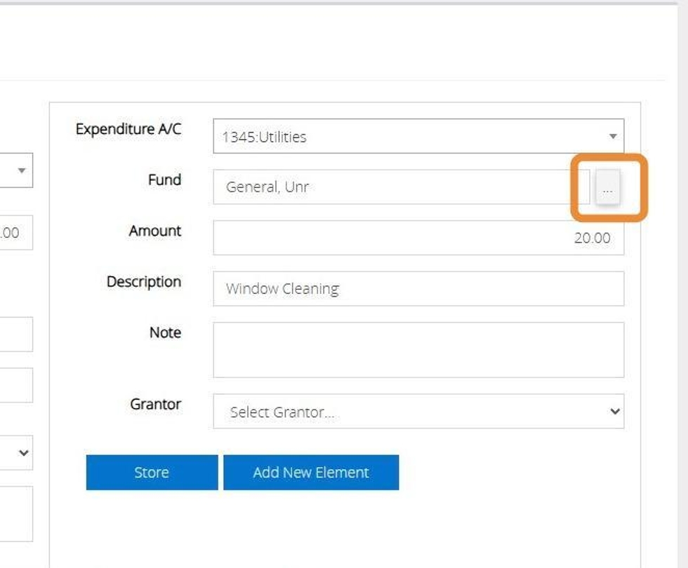Focus the Fund field showing General, Unr
The width and height of the screenshot is (688, 568).
tap(402, 187)
